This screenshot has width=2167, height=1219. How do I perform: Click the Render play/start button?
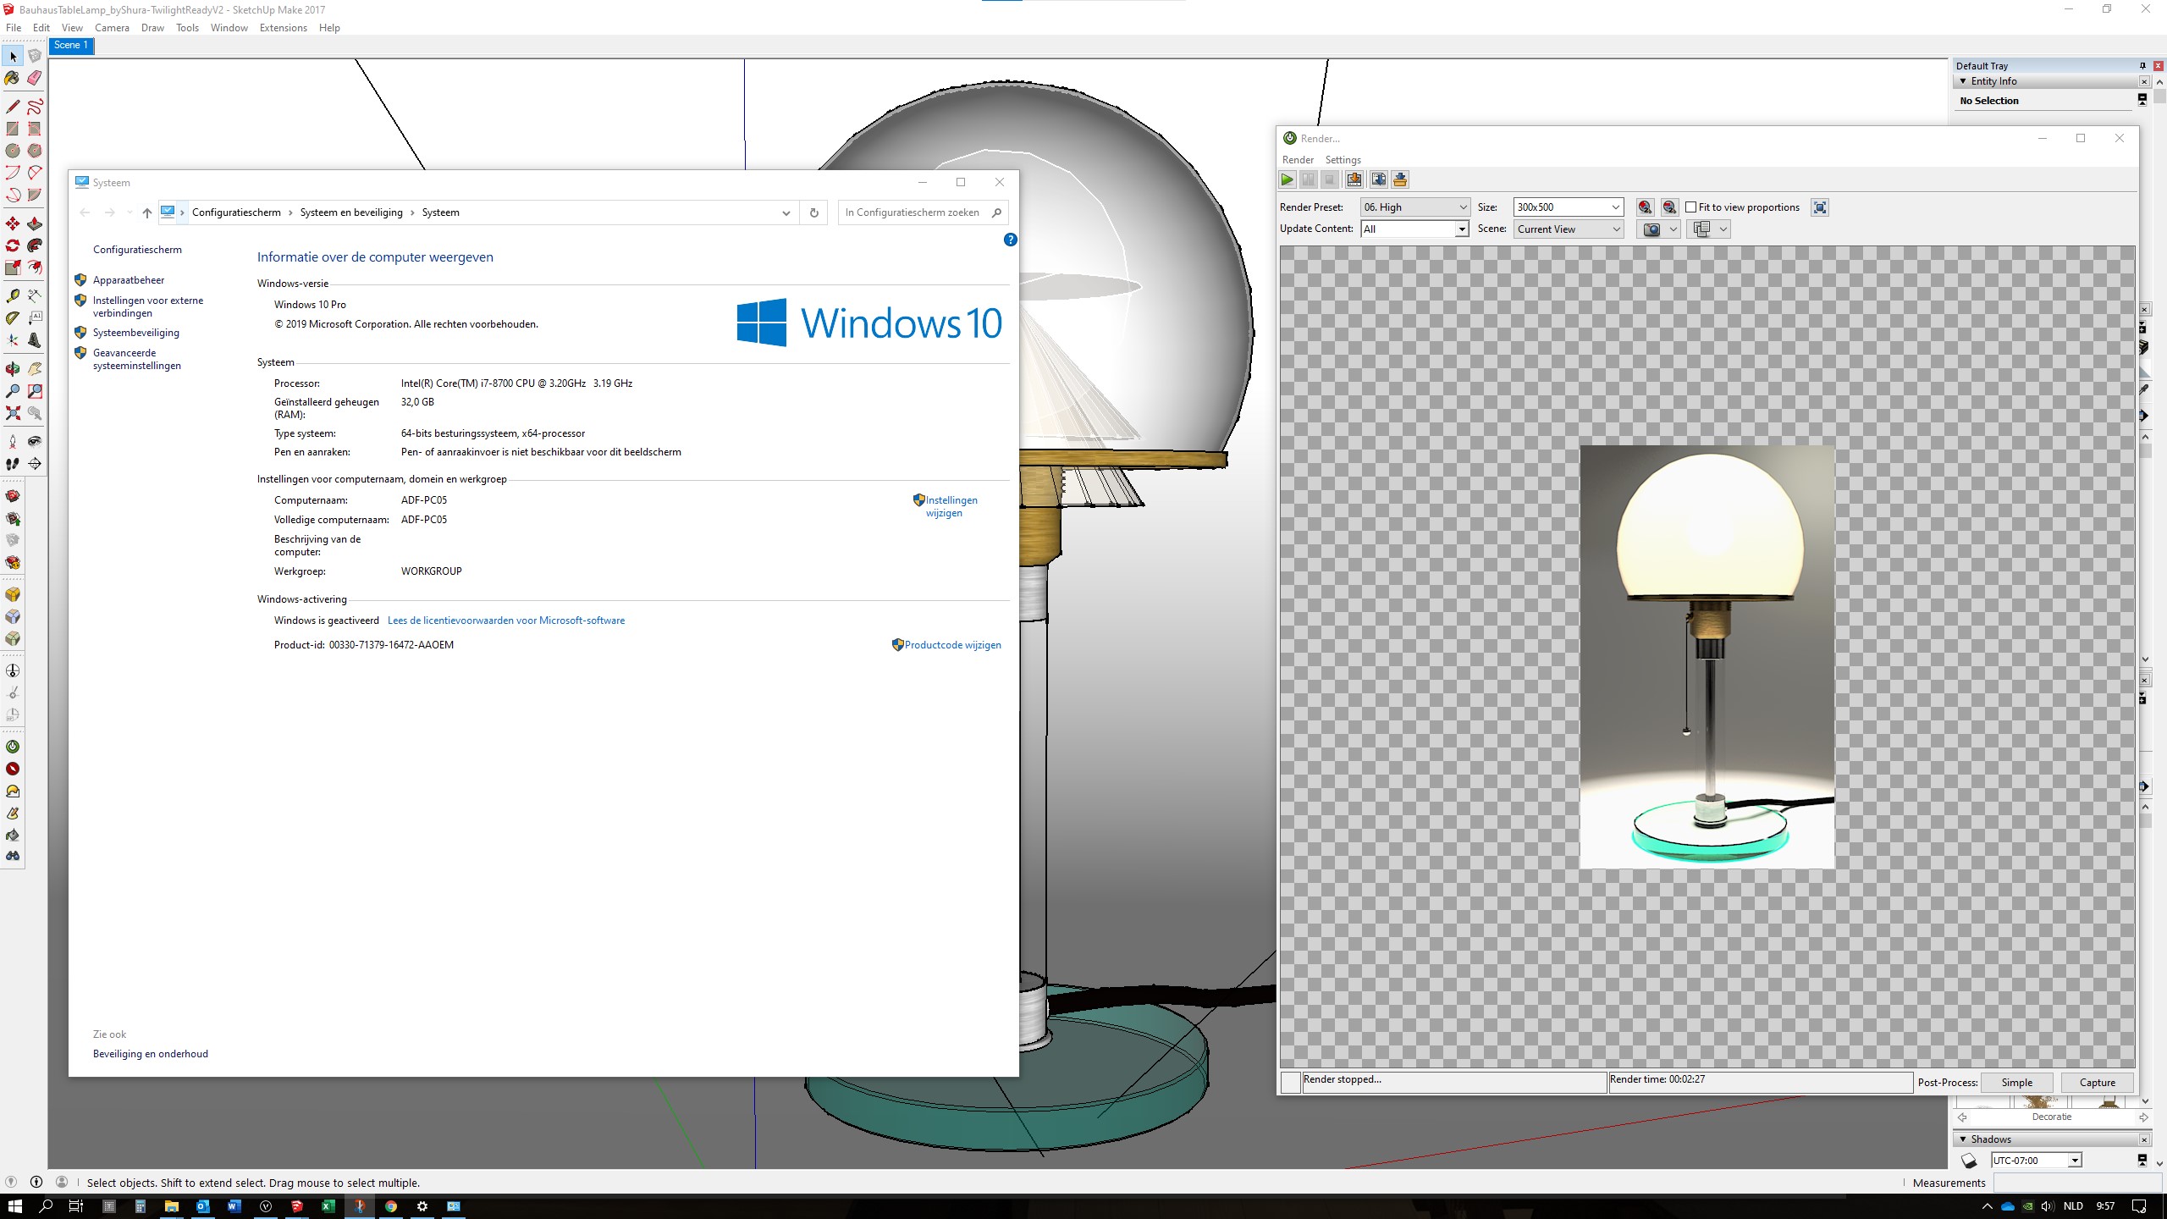[x=1286, y=180]
